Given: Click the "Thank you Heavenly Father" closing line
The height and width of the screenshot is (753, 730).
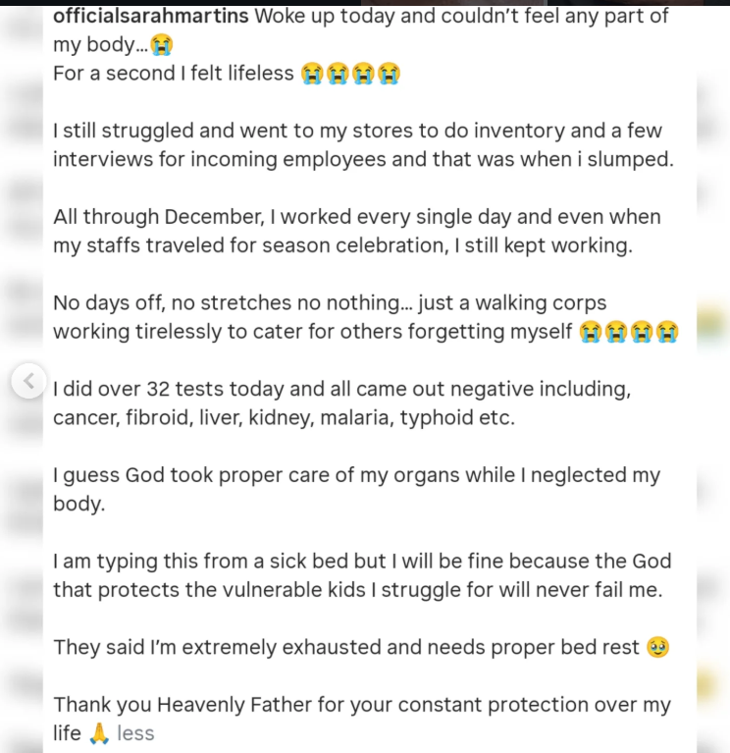Looking at the screenshot, I should (362, 705).
